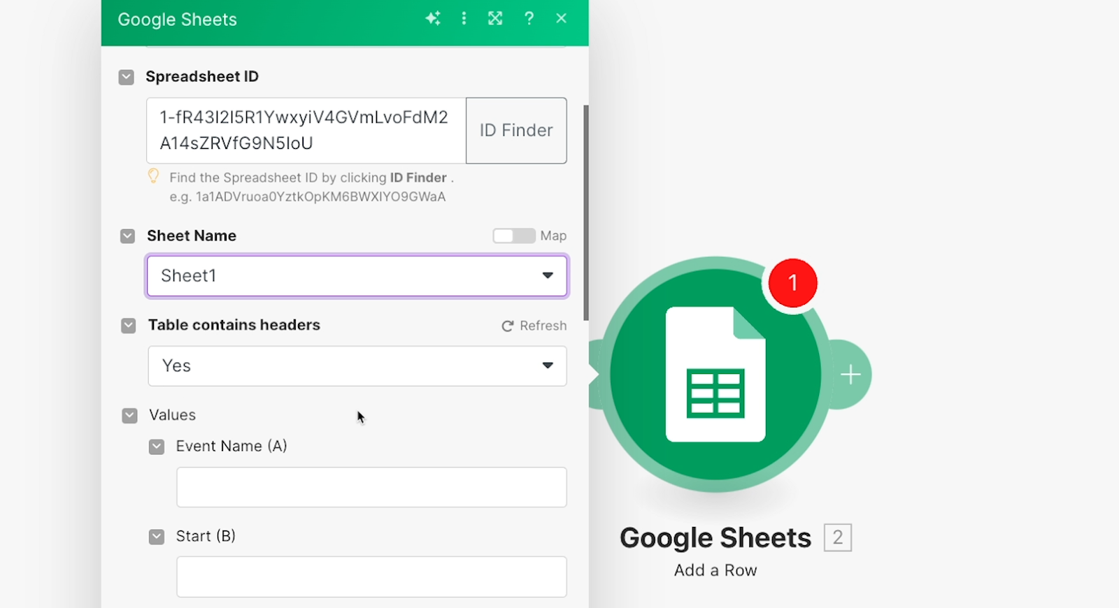Open the Table contains headers dropdown
Image resolution: width=1119 pixels, height=608 pixels.
point(357,365)
